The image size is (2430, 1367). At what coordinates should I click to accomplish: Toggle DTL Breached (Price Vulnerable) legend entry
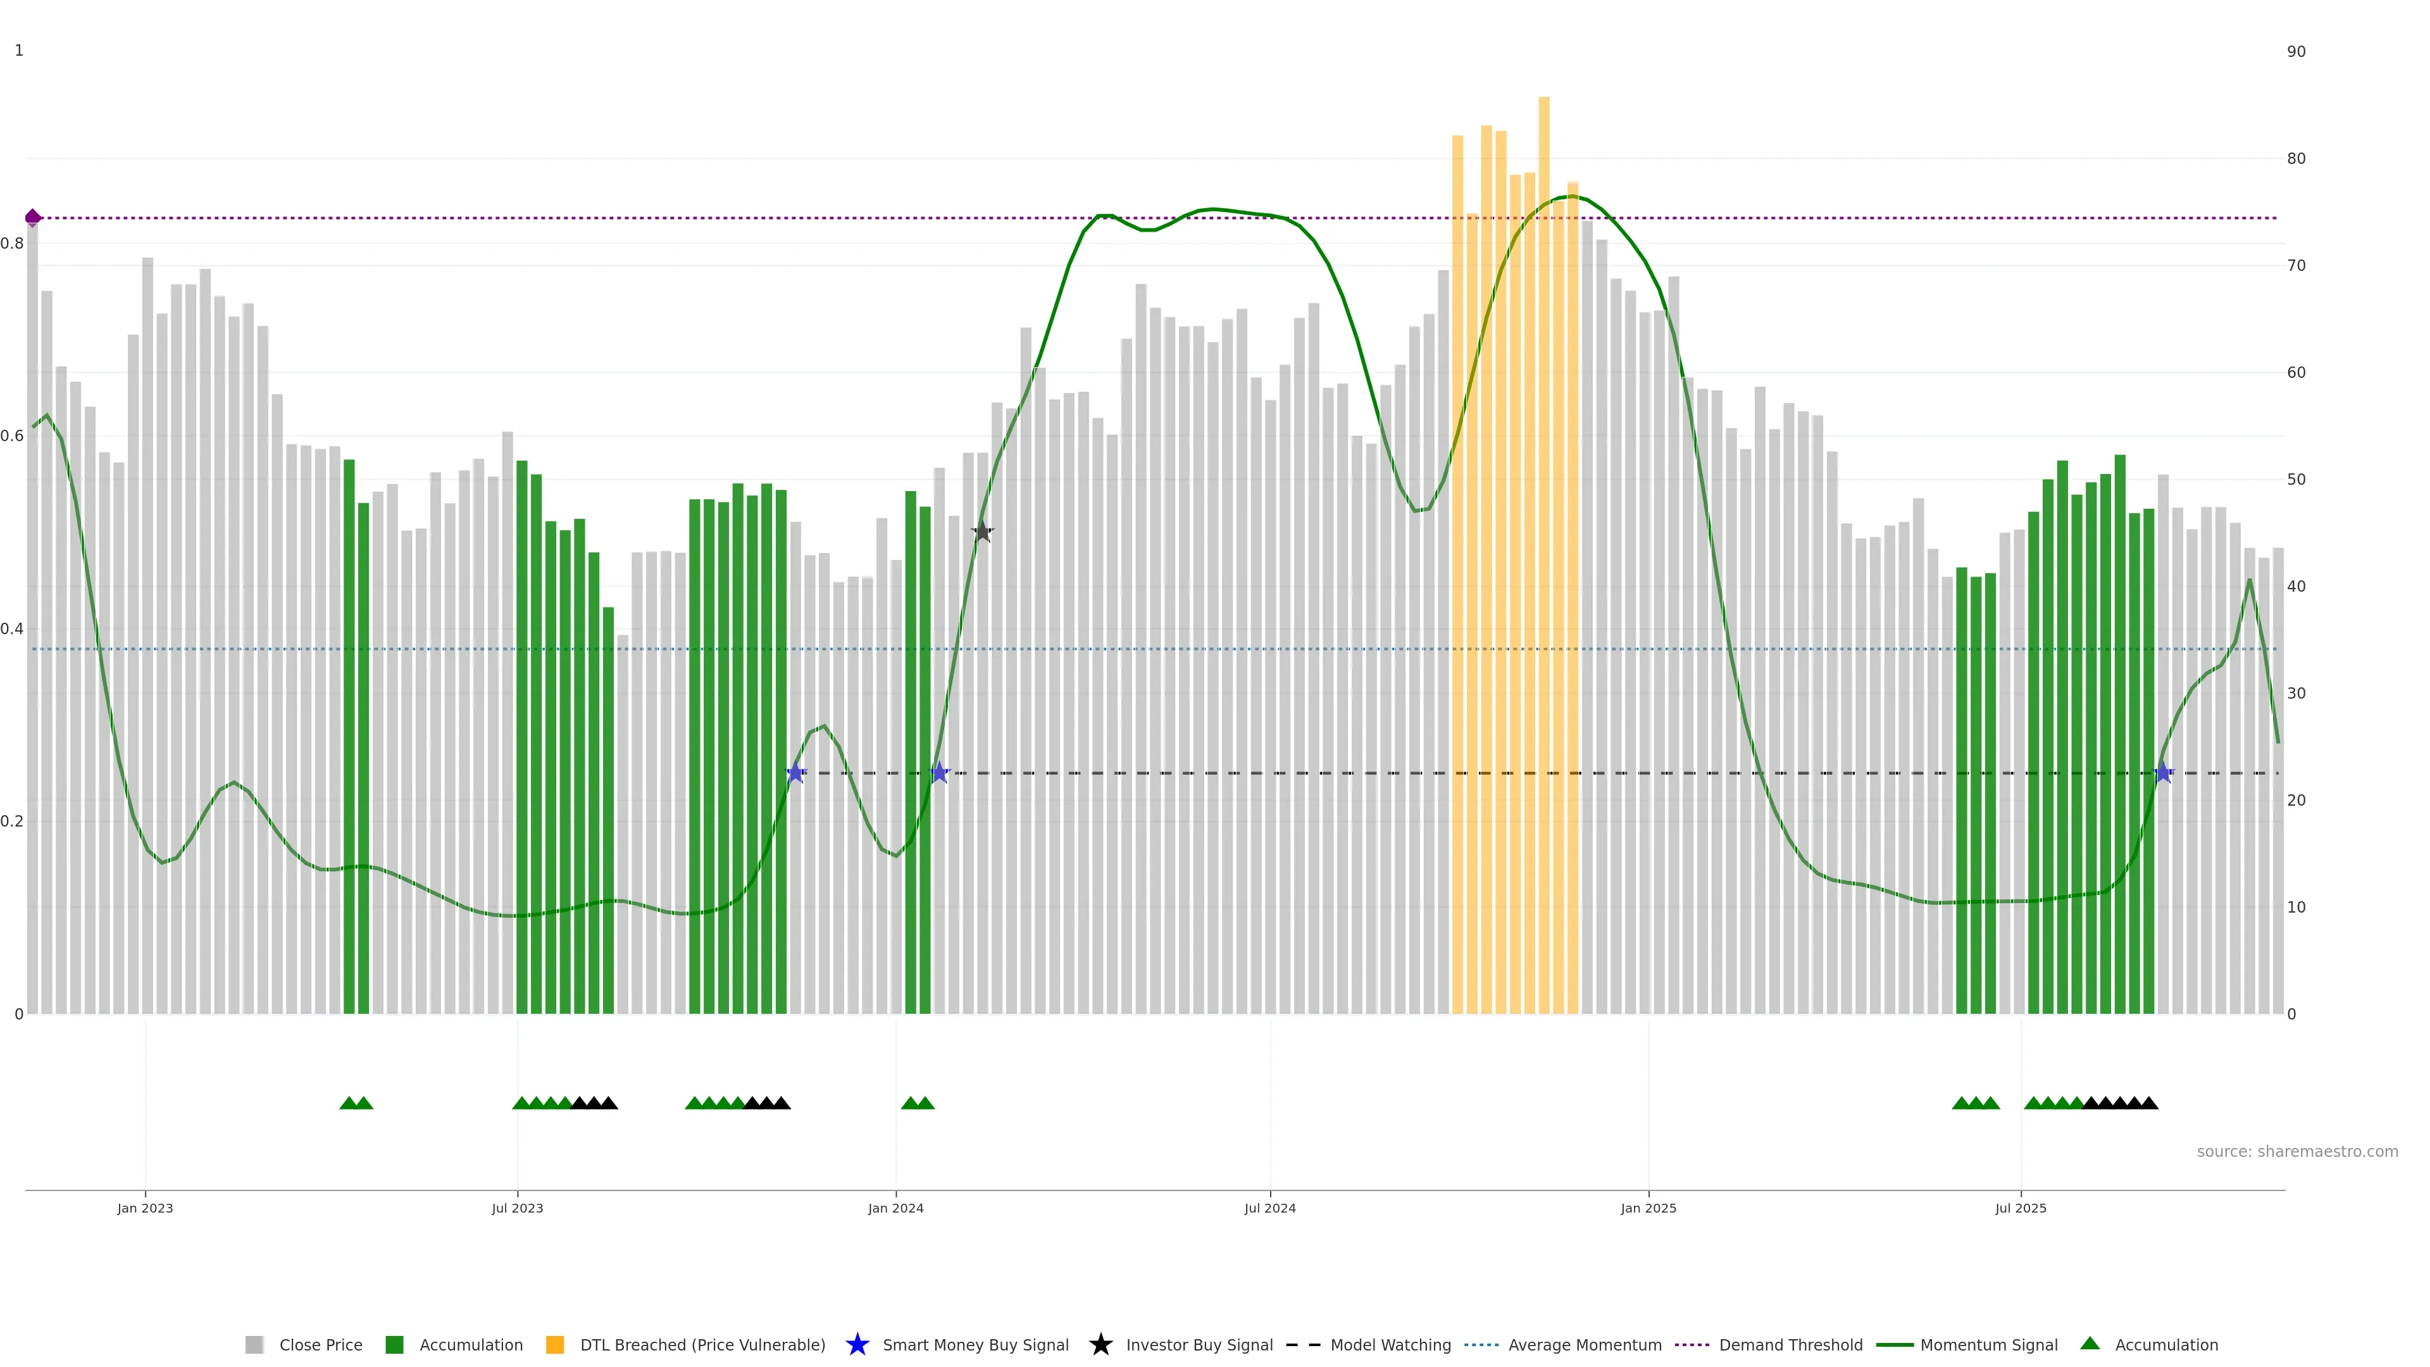point(702,1345)
